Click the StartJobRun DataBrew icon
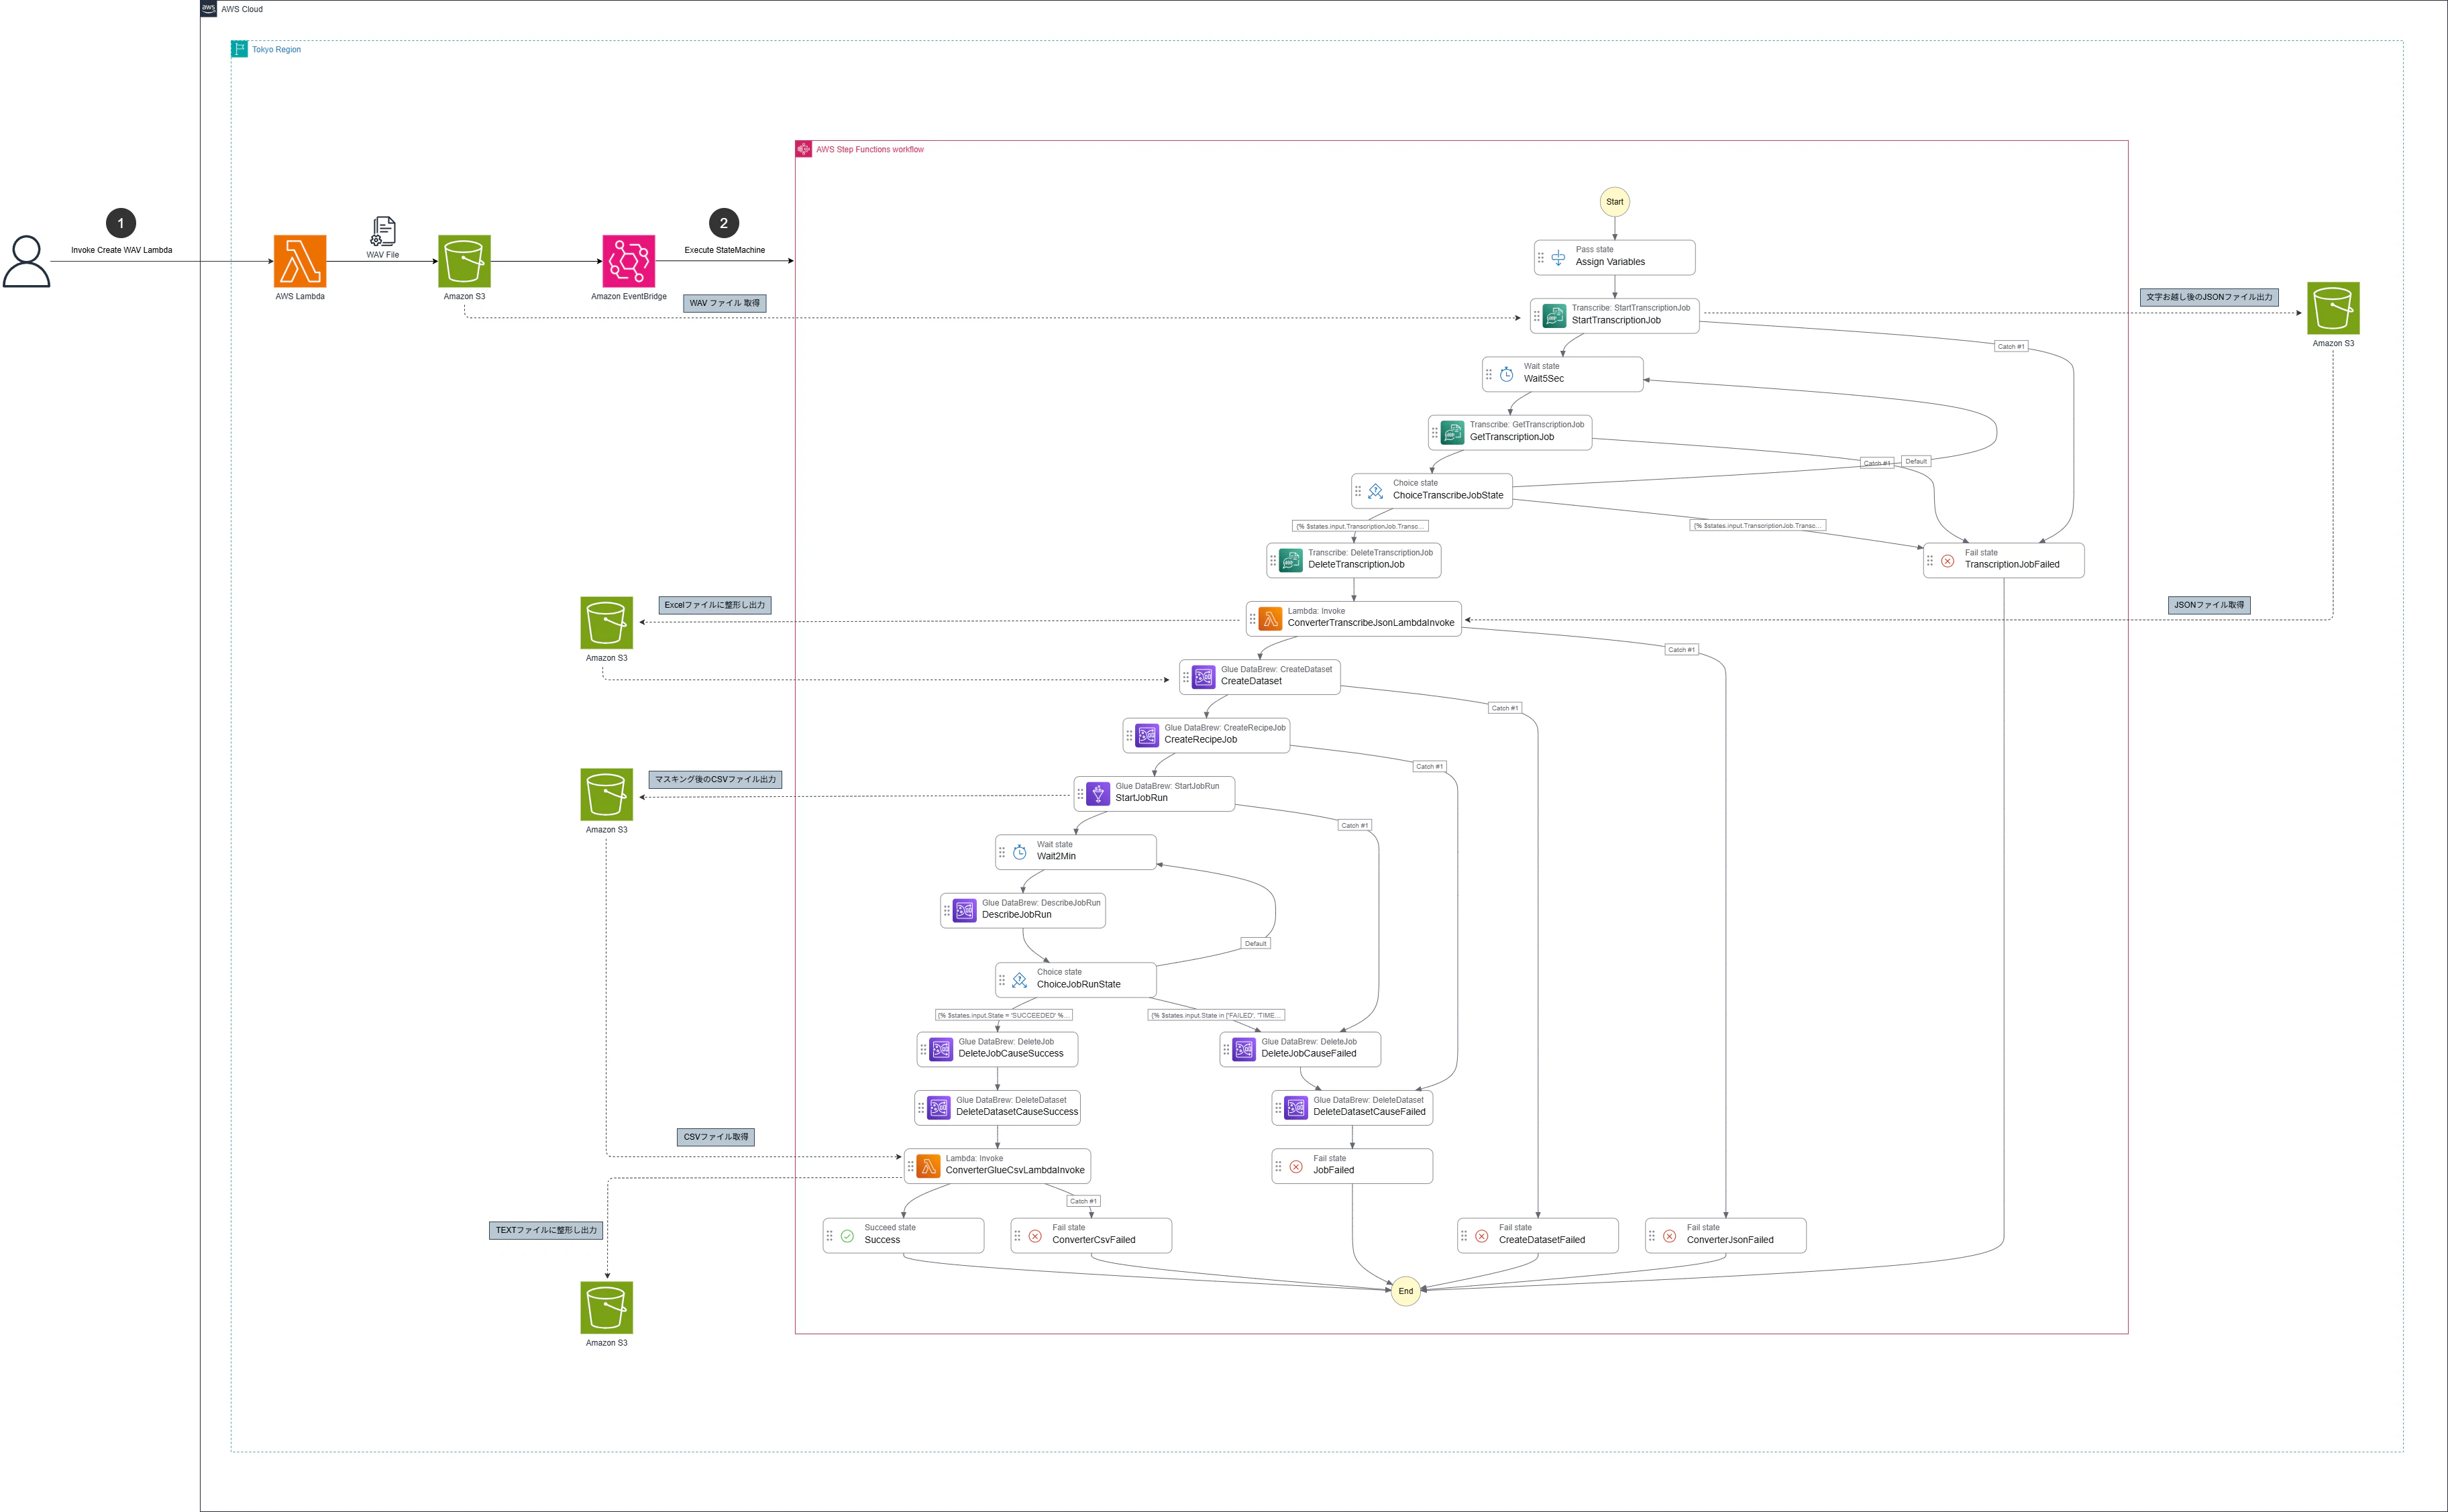2448x1512 pixels. click(x=1098, y=794)
